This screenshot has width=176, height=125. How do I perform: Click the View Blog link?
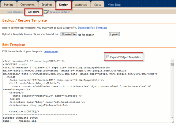pyautogui.click(x=114, y=5)
